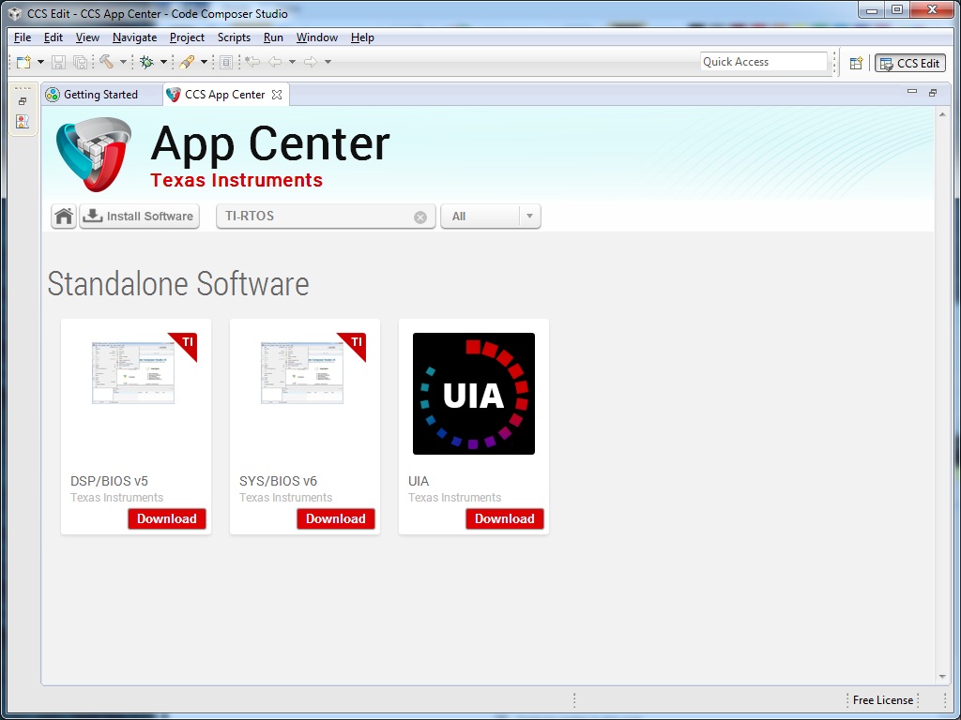Image resolution: width=961 pixels, height=720 pixels.
Task: Click the Free License status text
Action: [883, 699]
